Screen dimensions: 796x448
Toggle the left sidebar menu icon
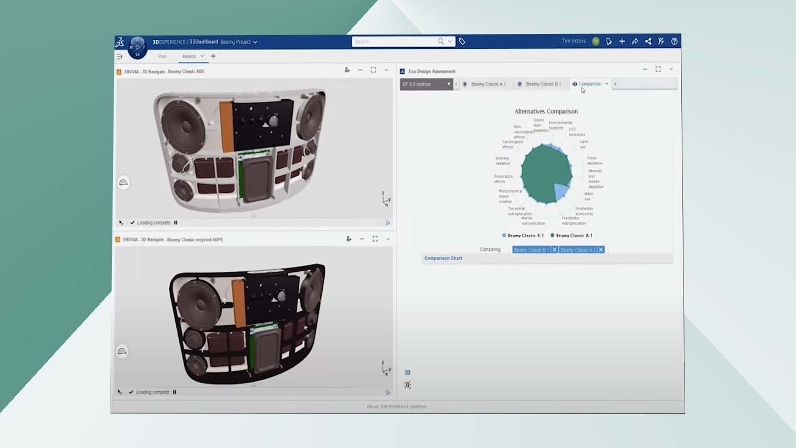click(119, 56)
